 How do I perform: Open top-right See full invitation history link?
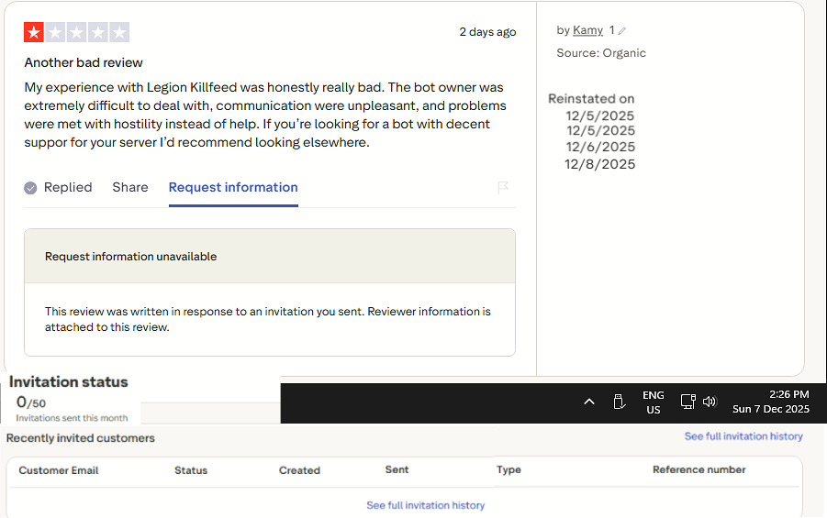743,436
